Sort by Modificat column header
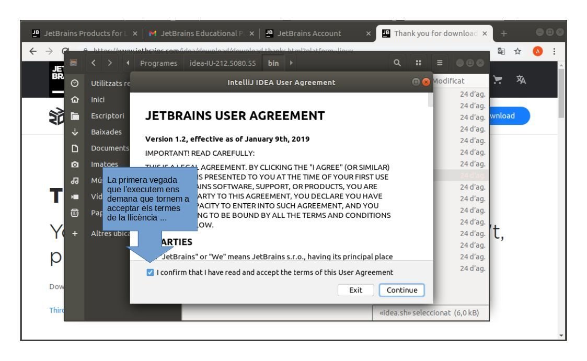This screenshot has width=587, height=361. [448, 81]
